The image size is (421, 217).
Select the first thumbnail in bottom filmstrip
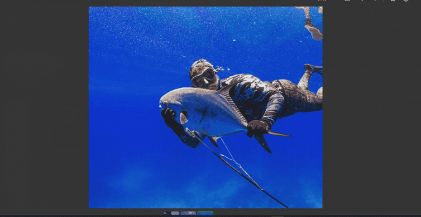(171, 213)
